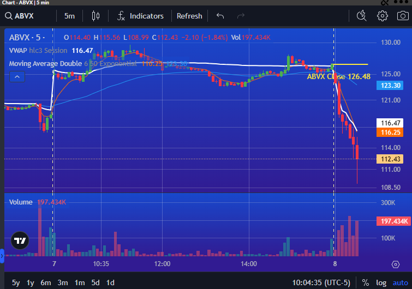This screenshot has height=289, width=412.
Task: Click the TradingView logo
Action: tap(20, 240)
